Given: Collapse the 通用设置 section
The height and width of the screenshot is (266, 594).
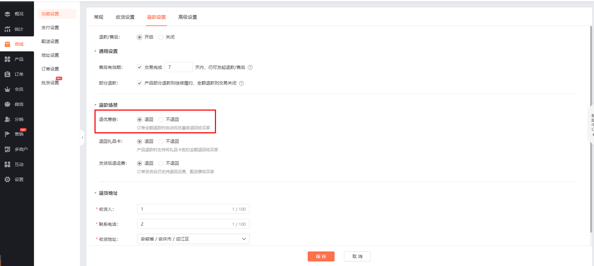Looking at the screenshot, I should click(95, 51).
